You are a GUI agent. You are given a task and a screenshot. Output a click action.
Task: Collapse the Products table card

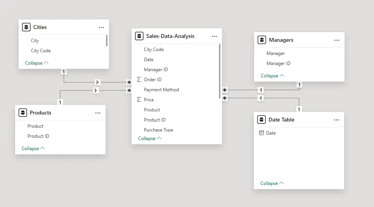point(33,148)
